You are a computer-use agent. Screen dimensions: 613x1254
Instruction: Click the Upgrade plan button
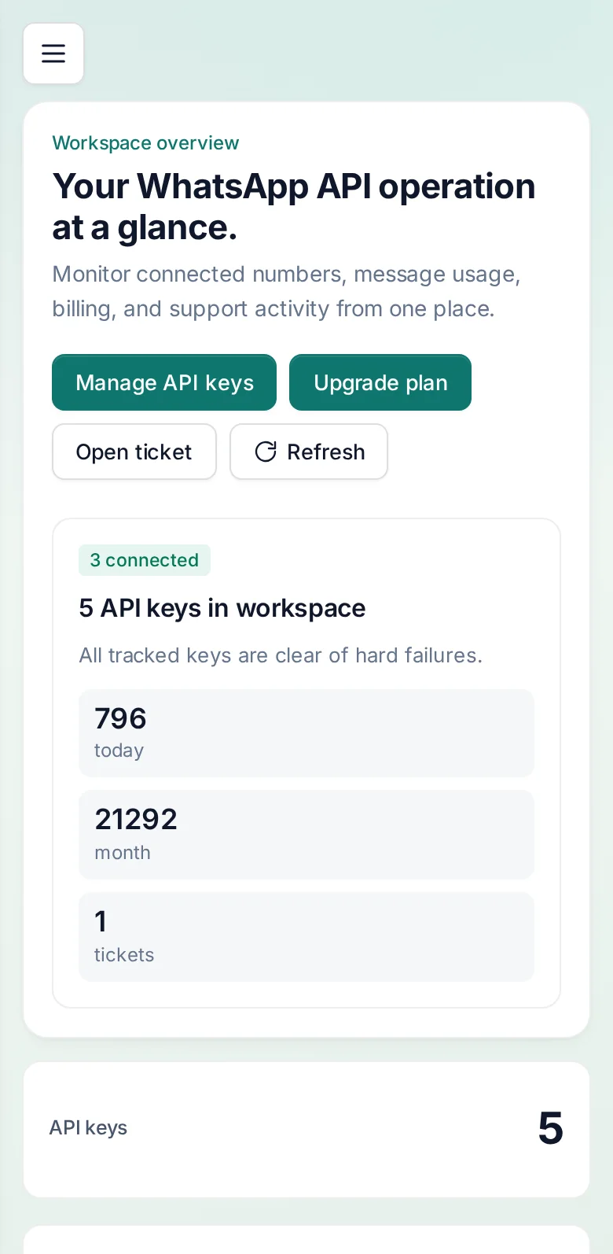coord(380,382)
